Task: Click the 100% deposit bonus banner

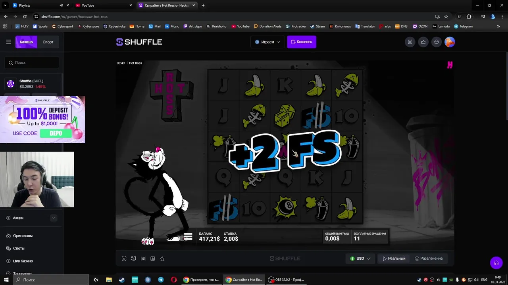Action: 42,119
